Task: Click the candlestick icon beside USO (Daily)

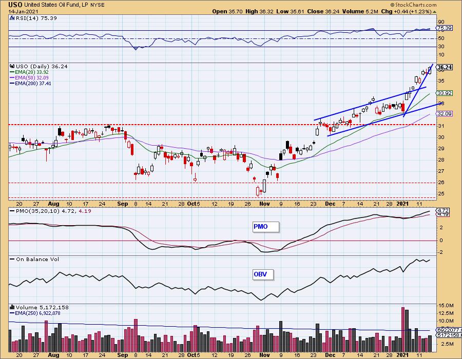Action: [x=12, y=67]
